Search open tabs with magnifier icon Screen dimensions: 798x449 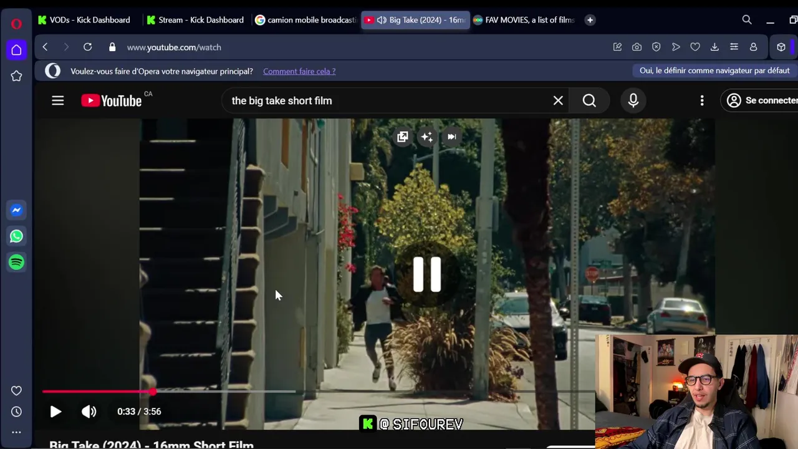click(x=747, y=20)
